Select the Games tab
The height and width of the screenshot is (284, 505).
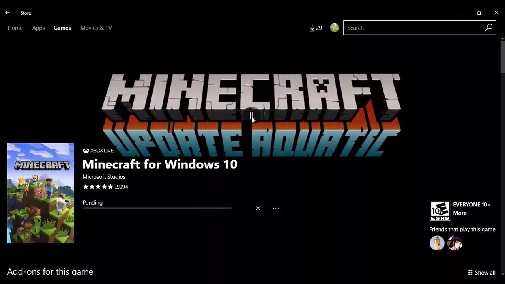pyautogui.click(x=62, y=28)
